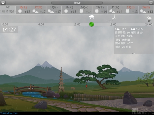The image size is (154, 115).
Task: Click the 14:27 clock display
Action: tap(9, 30)
